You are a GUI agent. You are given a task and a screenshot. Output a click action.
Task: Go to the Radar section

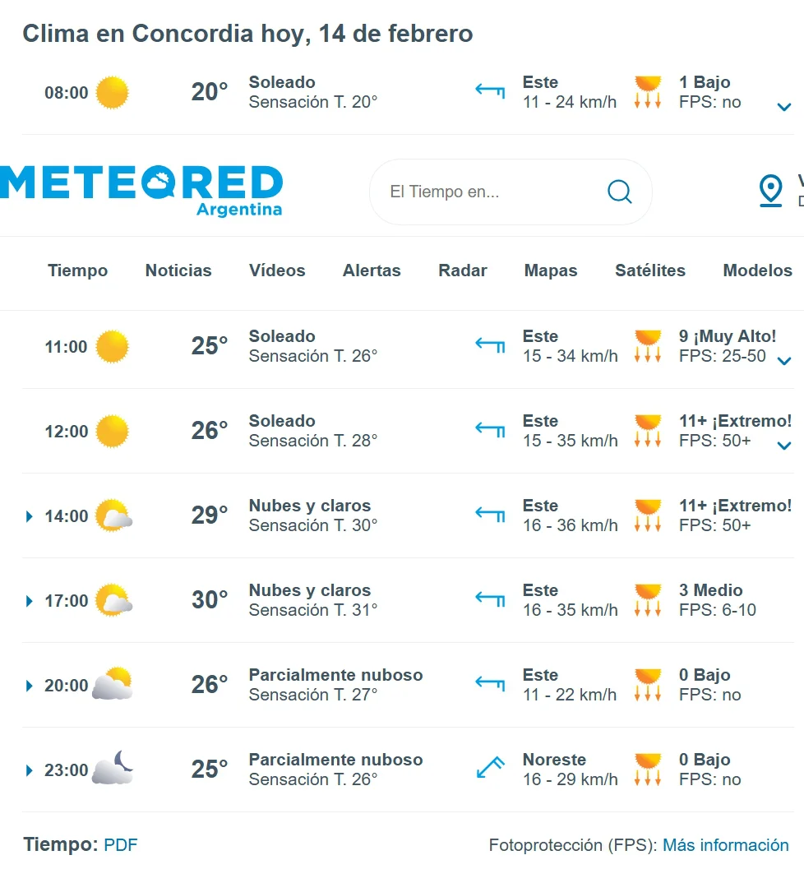[x=463, y=270]
